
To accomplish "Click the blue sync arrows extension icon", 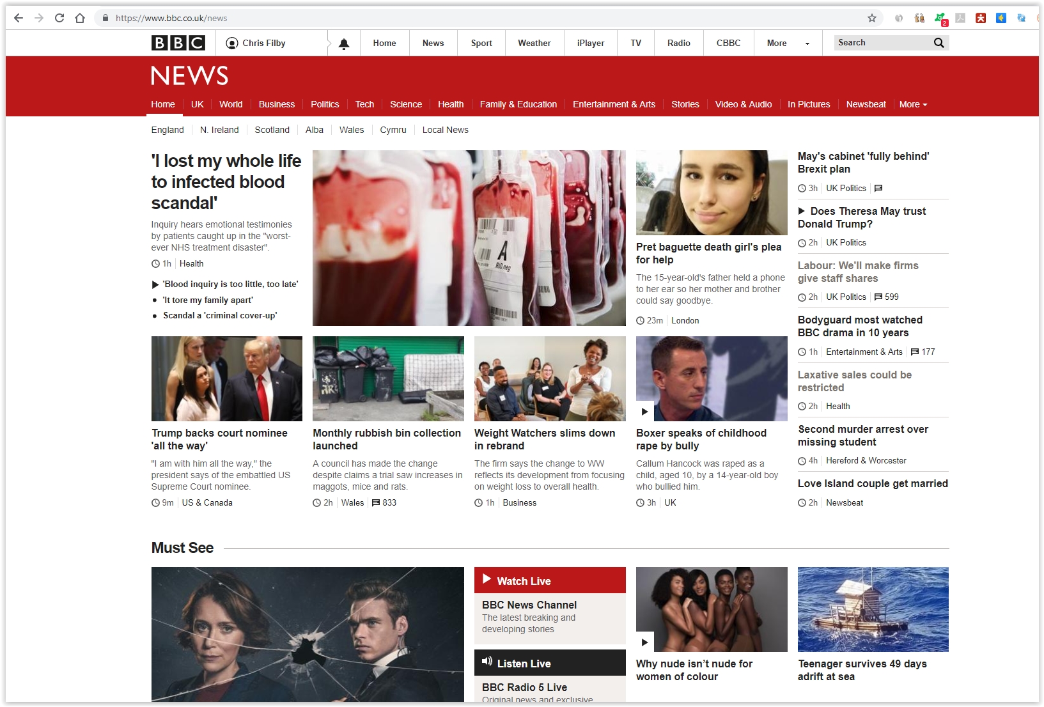I will click(1022, 18).
